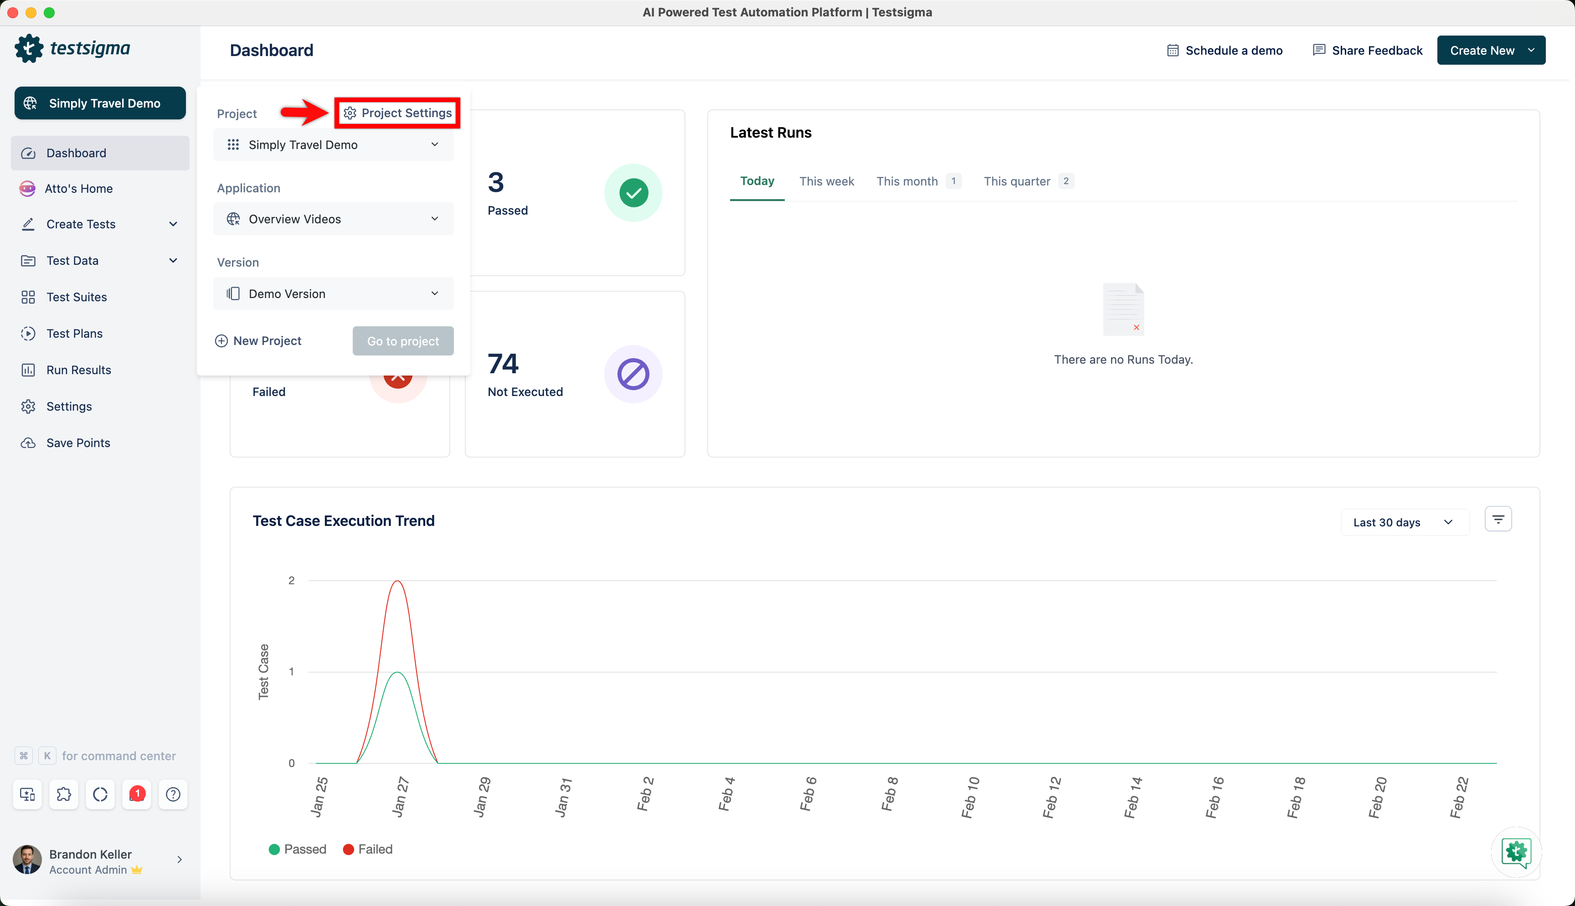This screenshot has width=1575, height=906.
Task: Click the New Project button
Action: click(x=258, y=341)
